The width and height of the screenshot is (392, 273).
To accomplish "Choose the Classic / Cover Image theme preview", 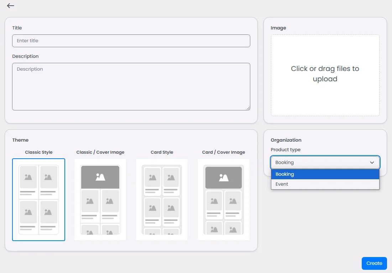I will 100,200.
